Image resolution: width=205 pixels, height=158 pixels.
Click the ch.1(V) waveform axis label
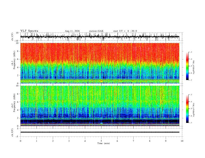pos(12,37)
